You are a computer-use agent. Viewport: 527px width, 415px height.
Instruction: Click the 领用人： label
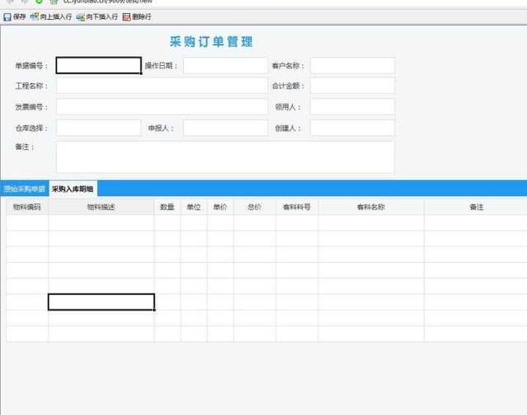288,107
